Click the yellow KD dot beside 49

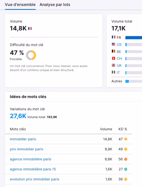click(126, 149)
